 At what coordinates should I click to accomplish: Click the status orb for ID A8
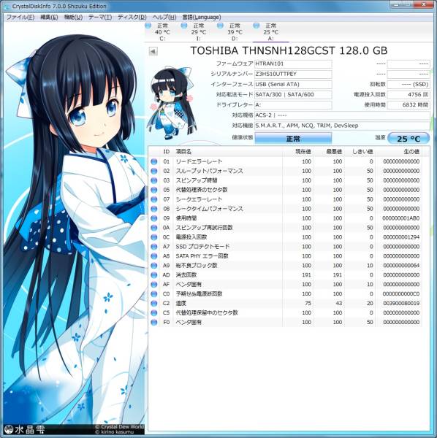153,256
